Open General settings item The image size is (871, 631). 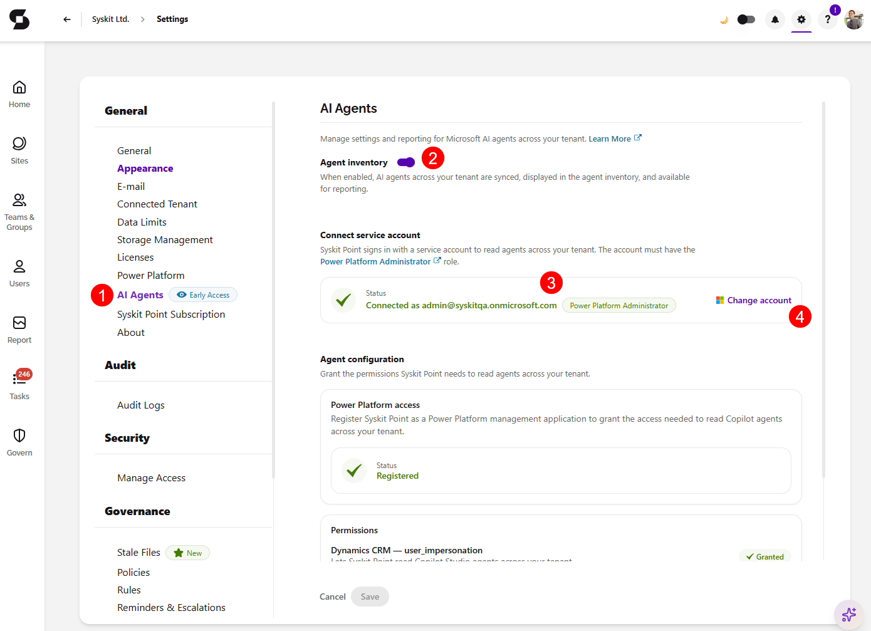134,151
